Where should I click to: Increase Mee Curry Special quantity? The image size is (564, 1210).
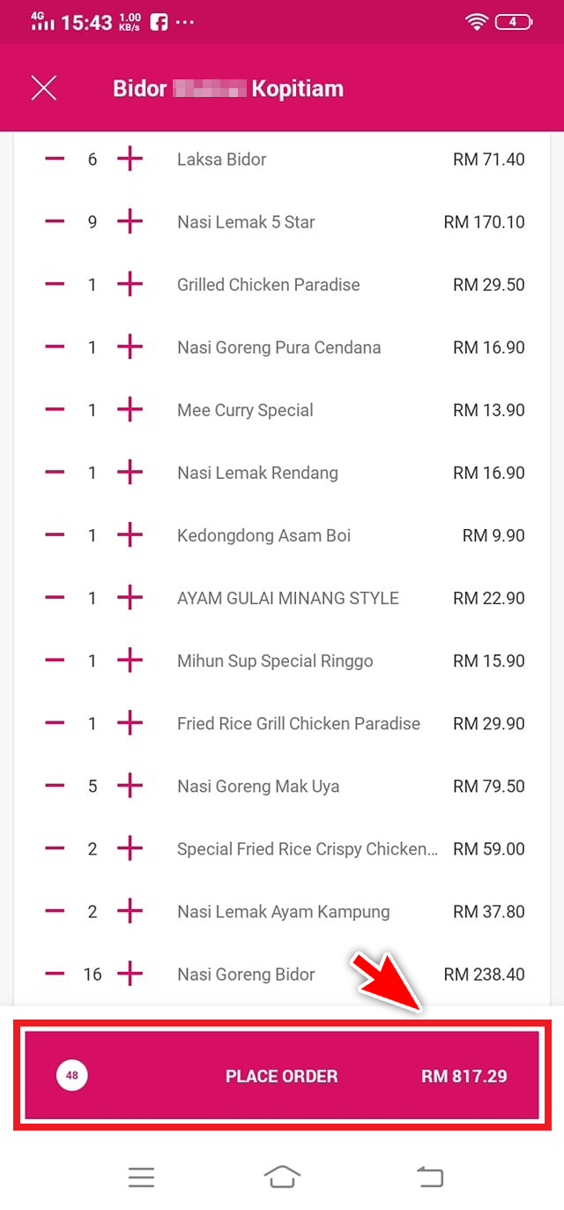[x=130, y=410]
